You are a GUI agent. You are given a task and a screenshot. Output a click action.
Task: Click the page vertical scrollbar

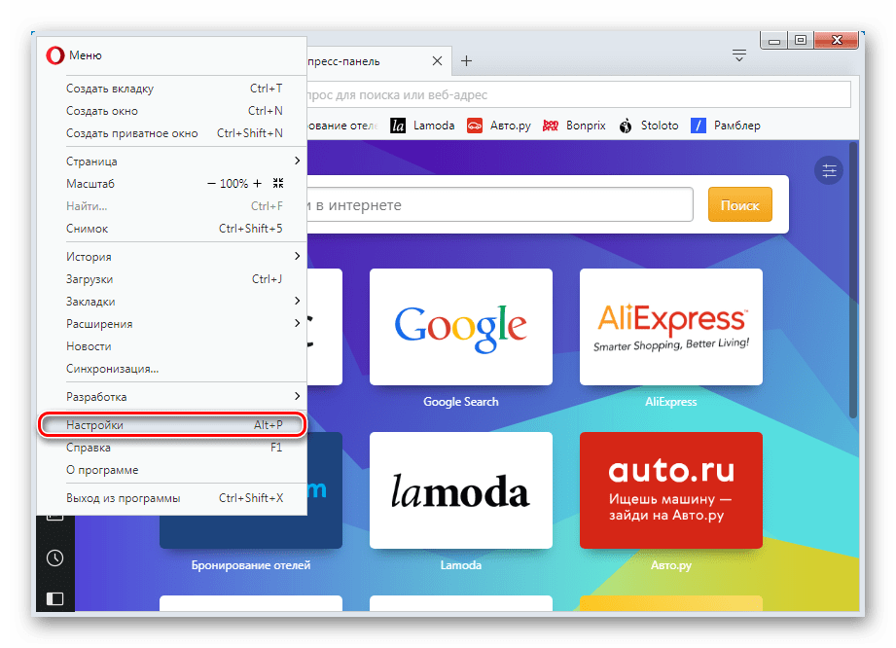coord(853,280)
